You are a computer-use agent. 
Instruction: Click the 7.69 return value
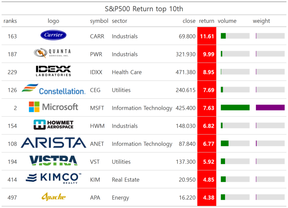209,90
